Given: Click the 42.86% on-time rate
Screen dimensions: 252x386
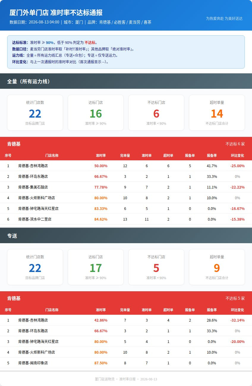Looking at the screenshot, I should pyautogui.click(x=101, y=320).
